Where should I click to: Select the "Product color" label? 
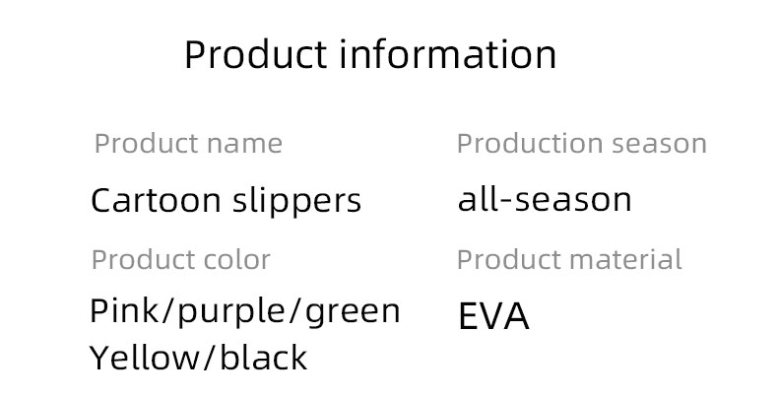pos(180,260)
